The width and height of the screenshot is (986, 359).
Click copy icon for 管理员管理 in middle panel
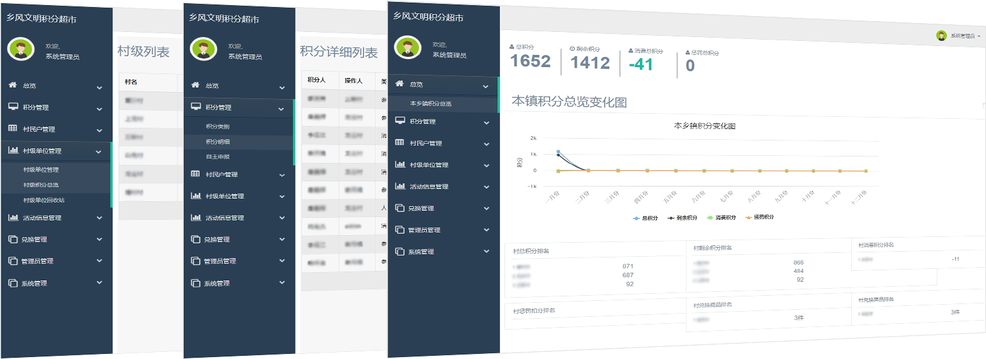point(195,261)
